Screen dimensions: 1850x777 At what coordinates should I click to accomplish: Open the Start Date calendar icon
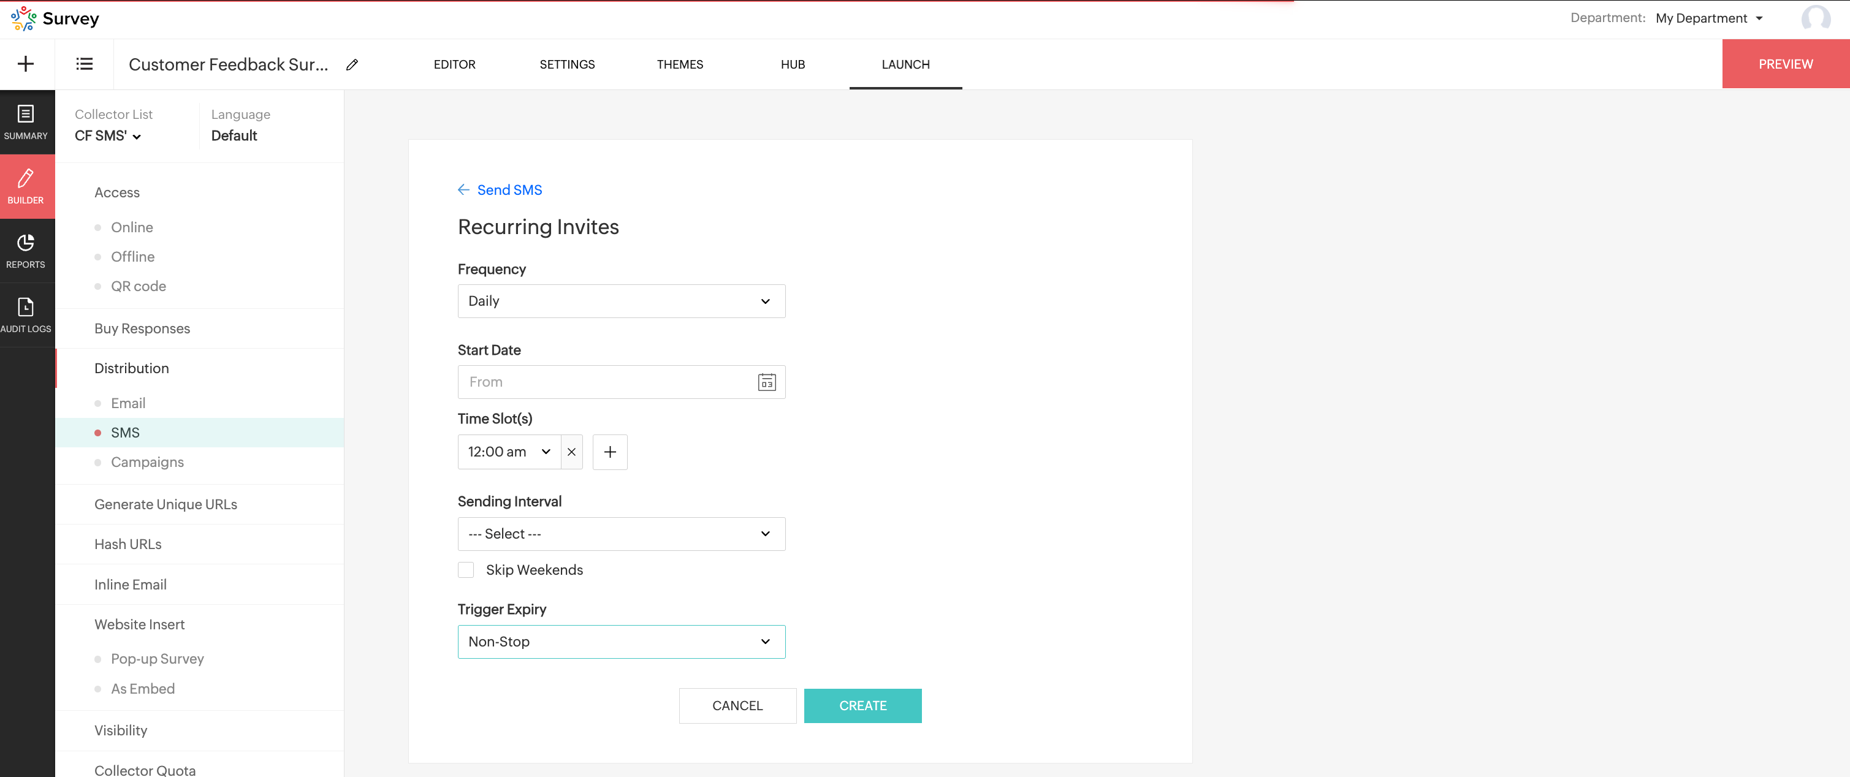(766, 382)
